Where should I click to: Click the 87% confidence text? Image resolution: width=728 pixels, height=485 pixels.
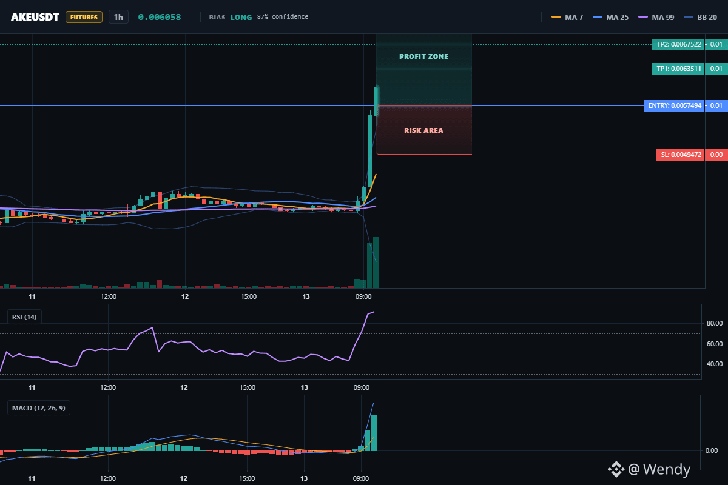(x=282, y=17)
